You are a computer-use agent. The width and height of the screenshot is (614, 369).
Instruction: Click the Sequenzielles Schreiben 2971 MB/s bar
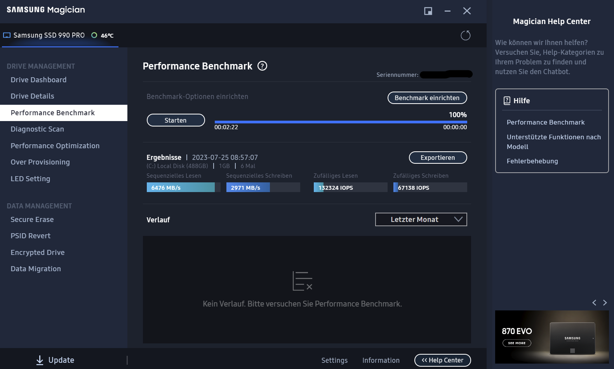(263, 187)
